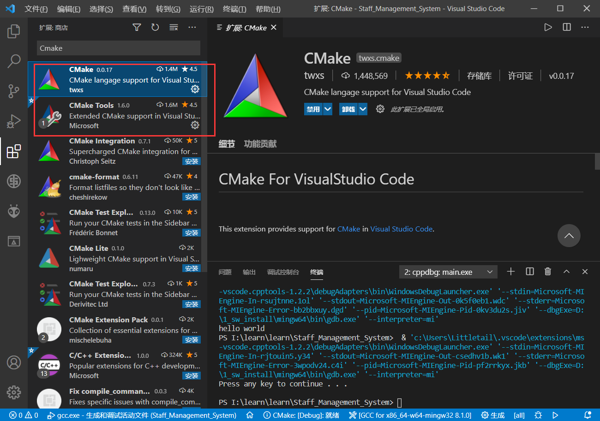Expand the 卸载 button dropdown arrow

tap(363, 109)
